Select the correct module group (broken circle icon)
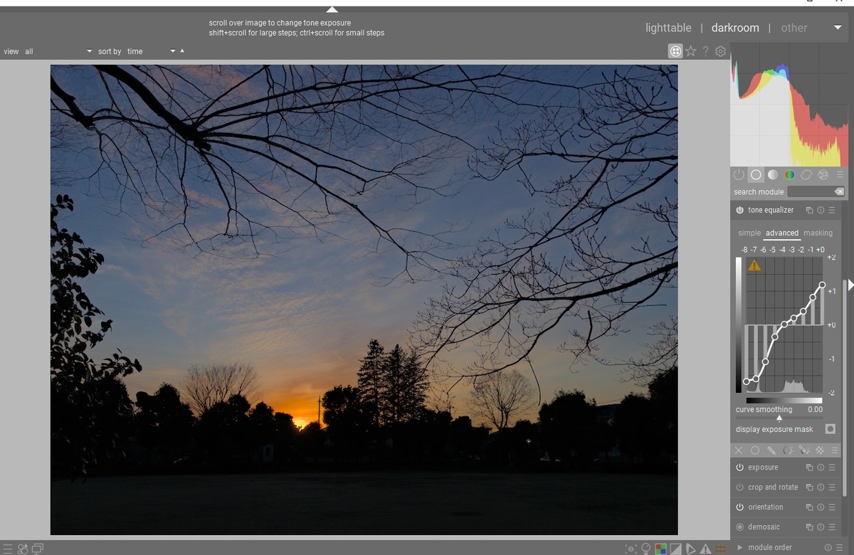This screenshot has width=854, height=555. [806, 174]
